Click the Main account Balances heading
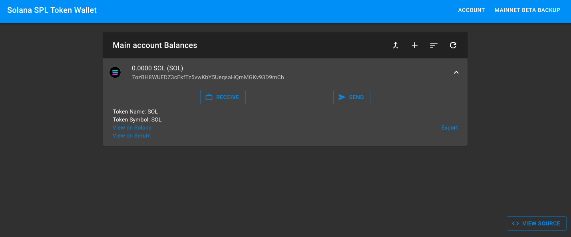The width and height of the screenshot is (571, 237). pyautogui.click(x=155, y=45)
